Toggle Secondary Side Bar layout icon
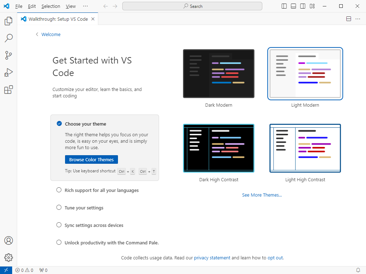The height and width of the screenshot is (274, 366). pos(303,6)
